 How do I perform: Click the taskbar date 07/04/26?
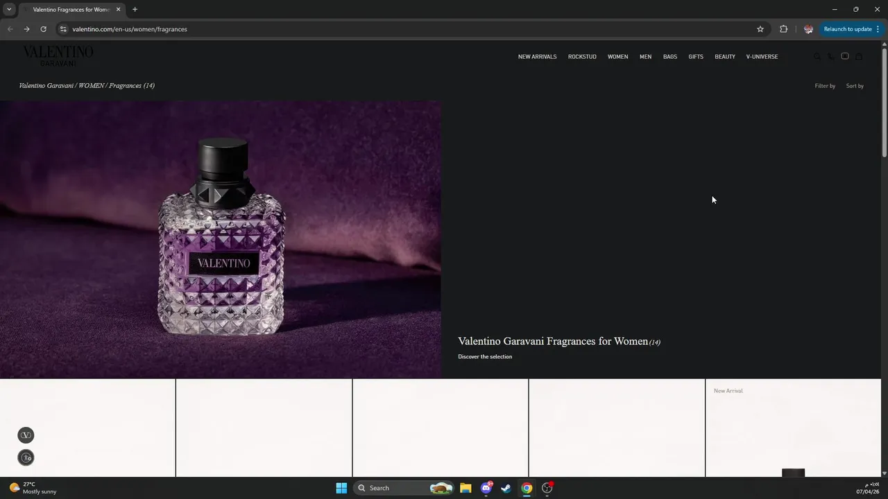867,491
